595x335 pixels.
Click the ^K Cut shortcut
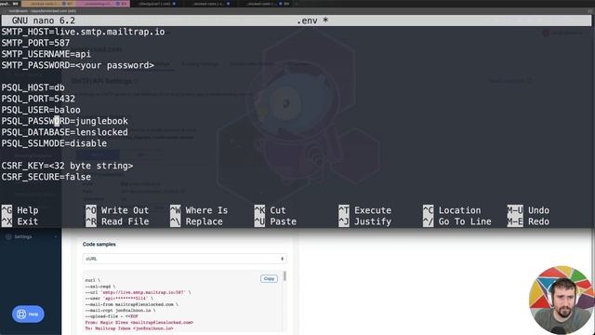(x=271, y=210)
